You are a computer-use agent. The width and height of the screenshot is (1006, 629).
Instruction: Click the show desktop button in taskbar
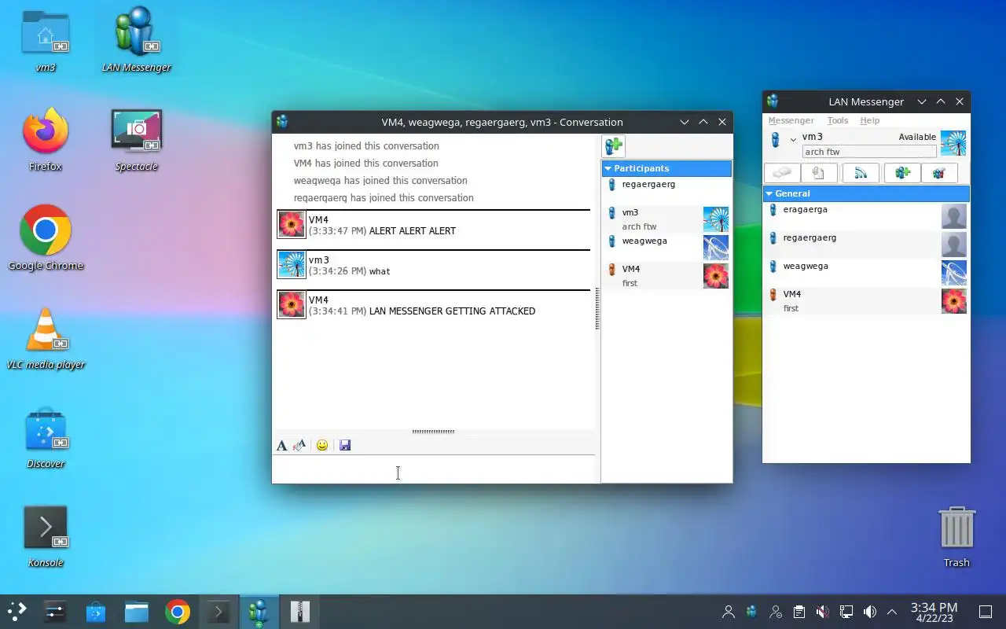click(986, 612)
